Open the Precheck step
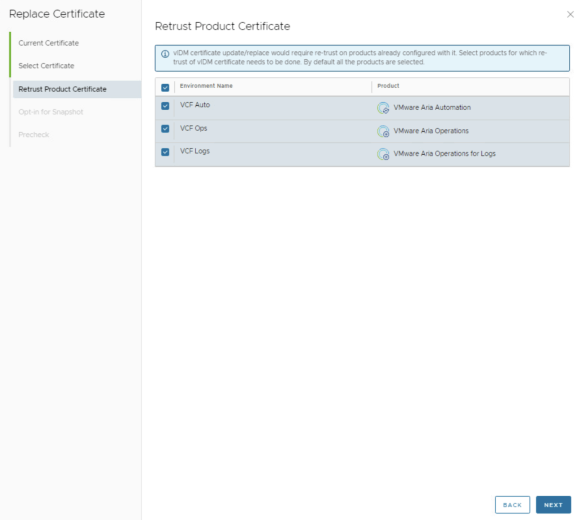The width and height of the screenshot is (579, 520). pyautogui.click(x=34, y=135)
